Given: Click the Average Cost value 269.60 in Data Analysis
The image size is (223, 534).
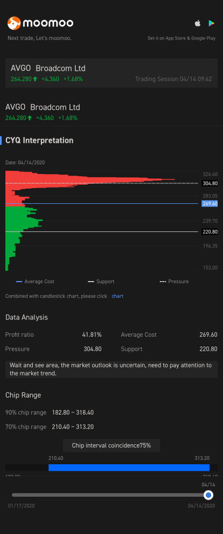Looking at the screenshot, I should click(208, 335).
